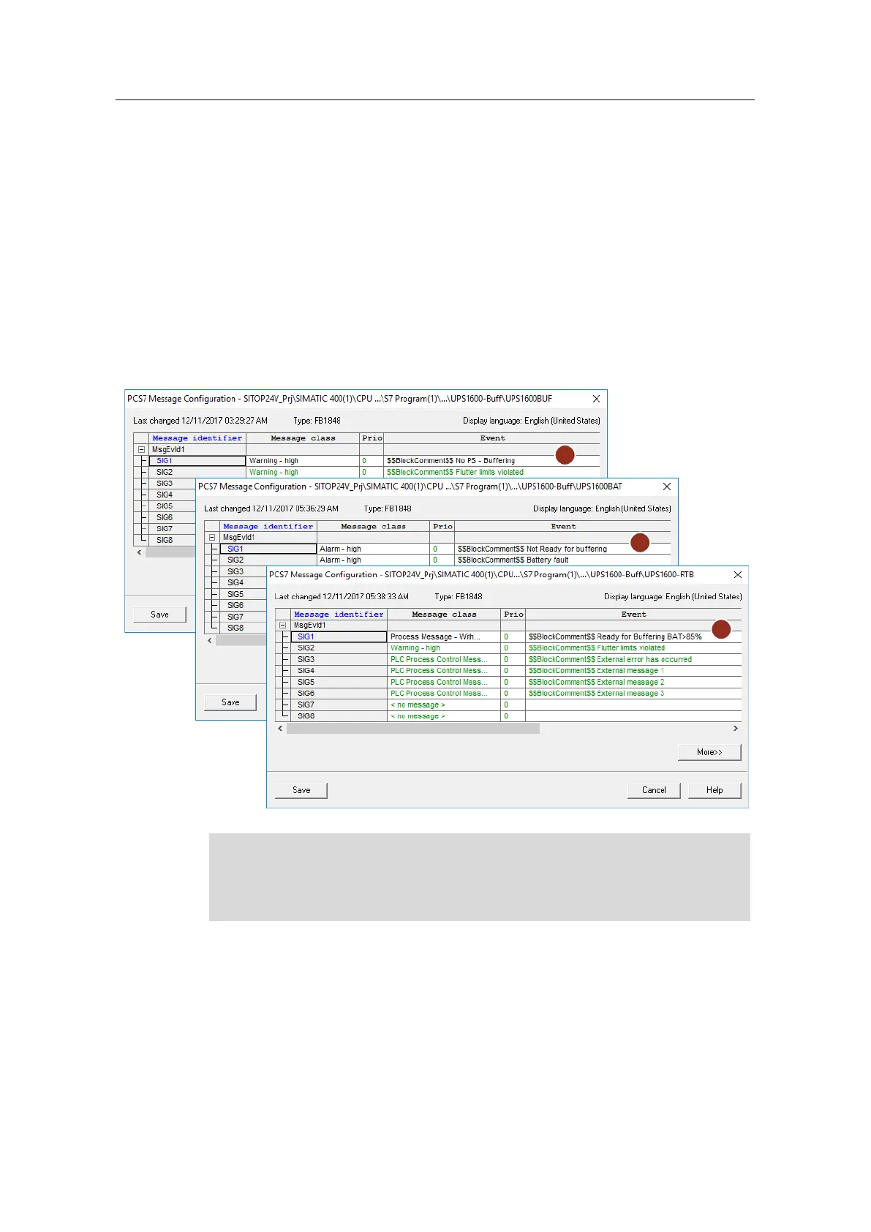Close the UPS1600BUF message configuration window
Image resolution: width=871 pixels, height=1232 pixels.
tap(596, 399)
